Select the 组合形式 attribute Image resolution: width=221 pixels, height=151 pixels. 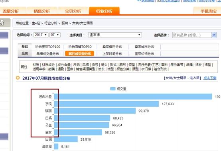click(x=160, y=69)
